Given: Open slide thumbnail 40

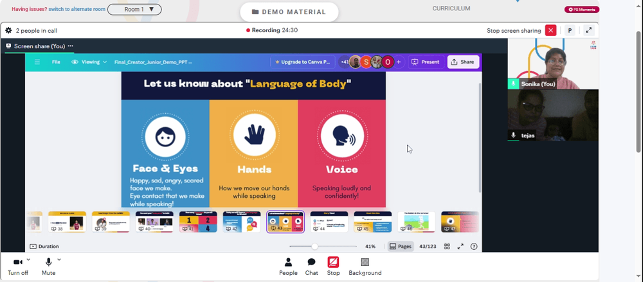Looking at the screenshot, I should [154, 222].
